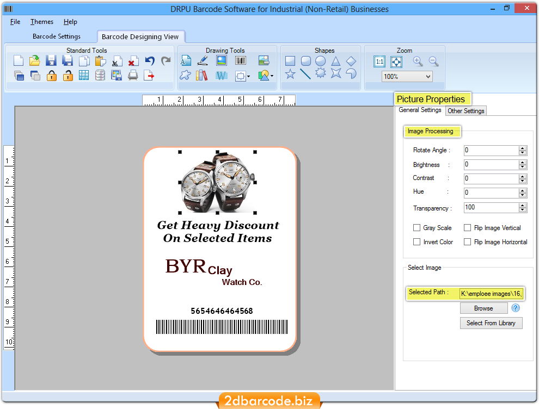Switch to the Barcode Settings tab
539x409 pixels.
(x=57, y=36)
